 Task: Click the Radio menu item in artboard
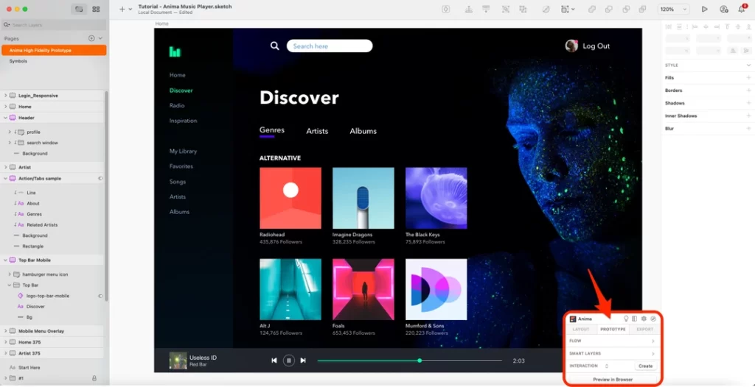(x=177, y=105)
